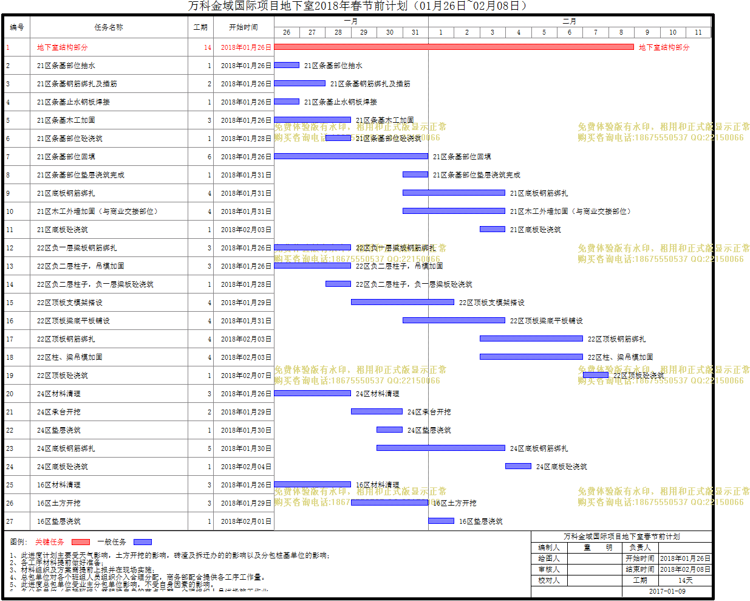
Task: Click the 编号 column header
Action: pyautogui.click(x=17, y=27)
